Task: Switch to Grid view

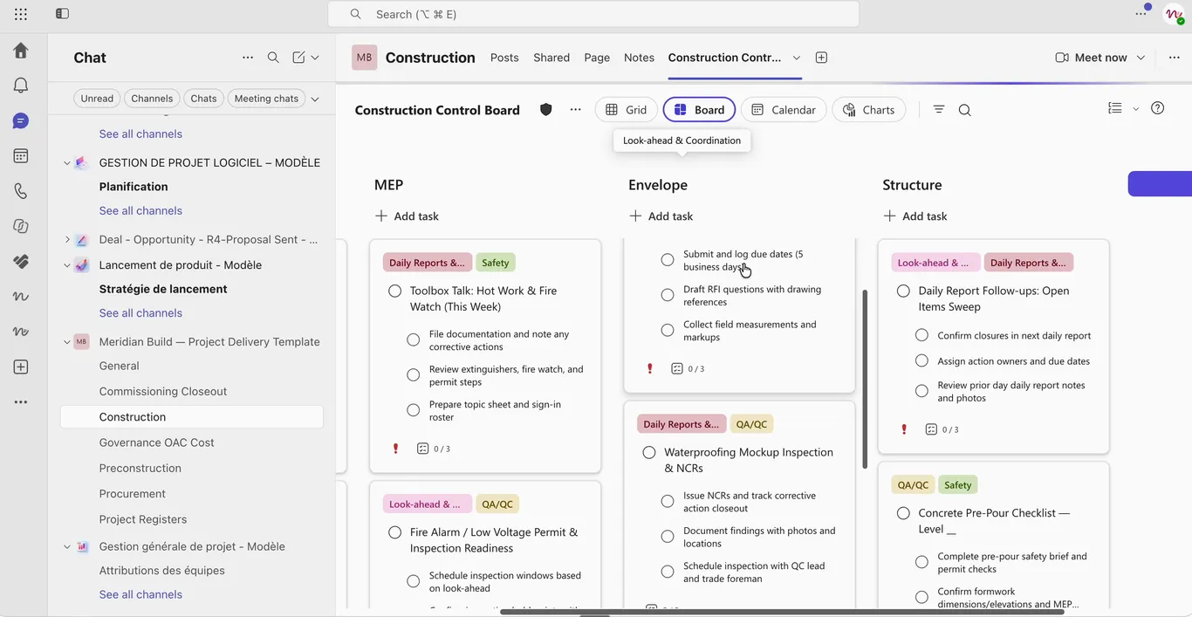Action: click(627, 110)
